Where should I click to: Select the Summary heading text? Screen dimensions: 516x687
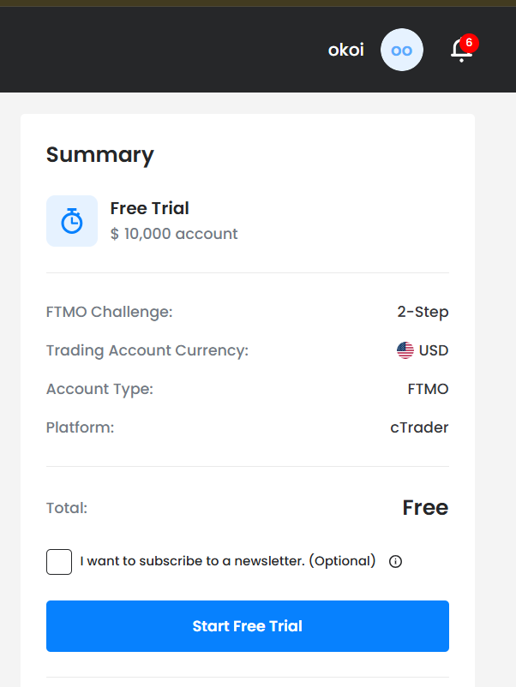100,155
